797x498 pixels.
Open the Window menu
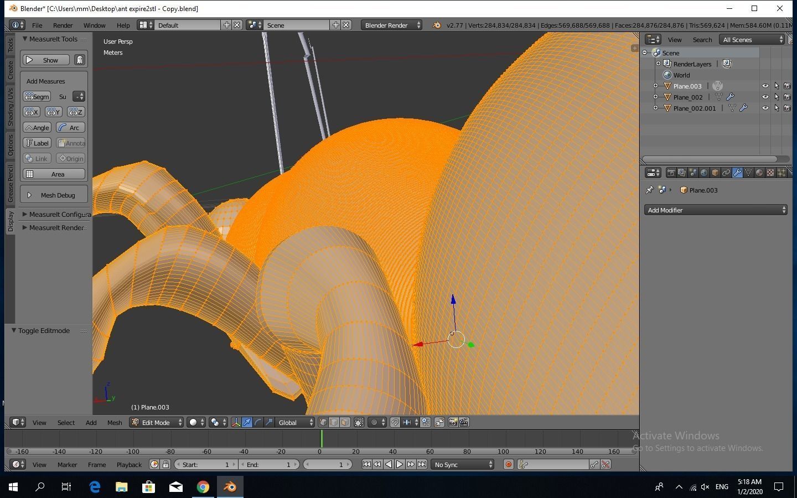tap(94, 25)
